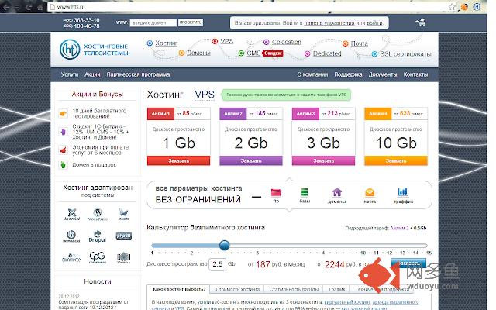
Task: Click the выйти logout link
Action: 375,22
